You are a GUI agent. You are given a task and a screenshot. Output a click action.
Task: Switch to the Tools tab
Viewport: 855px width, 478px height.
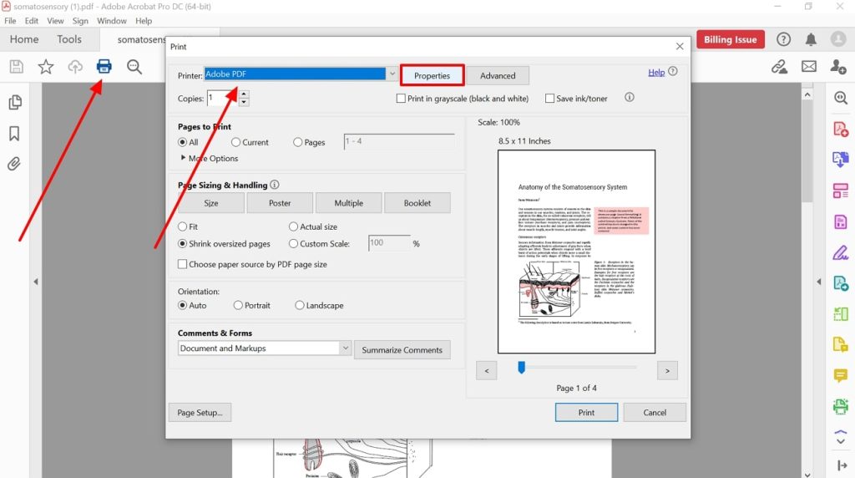[69, 39]
